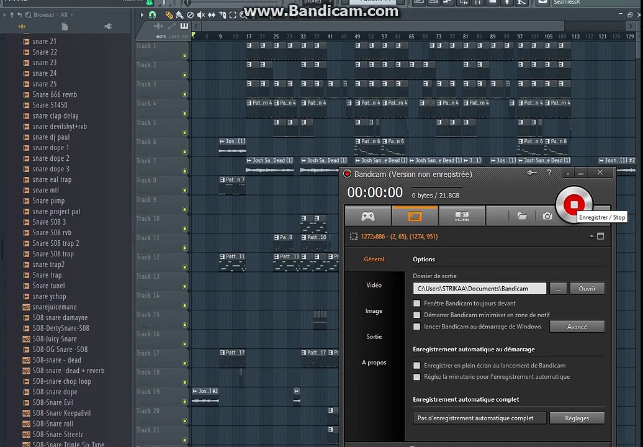Open the playlist options arrow menu
The width and height of the screenshot is (643, 447).
tap(142, 15)
